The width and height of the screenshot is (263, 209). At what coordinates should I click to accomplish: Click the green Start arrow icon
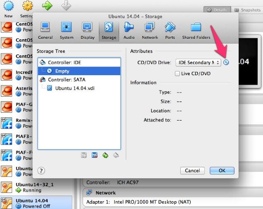(47, 6)
